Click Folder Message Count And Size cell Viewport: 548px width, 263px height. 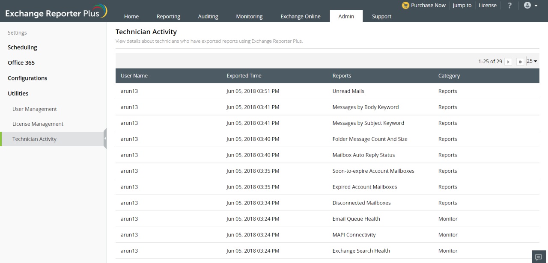pyautogui.click(x=370, y=139)
